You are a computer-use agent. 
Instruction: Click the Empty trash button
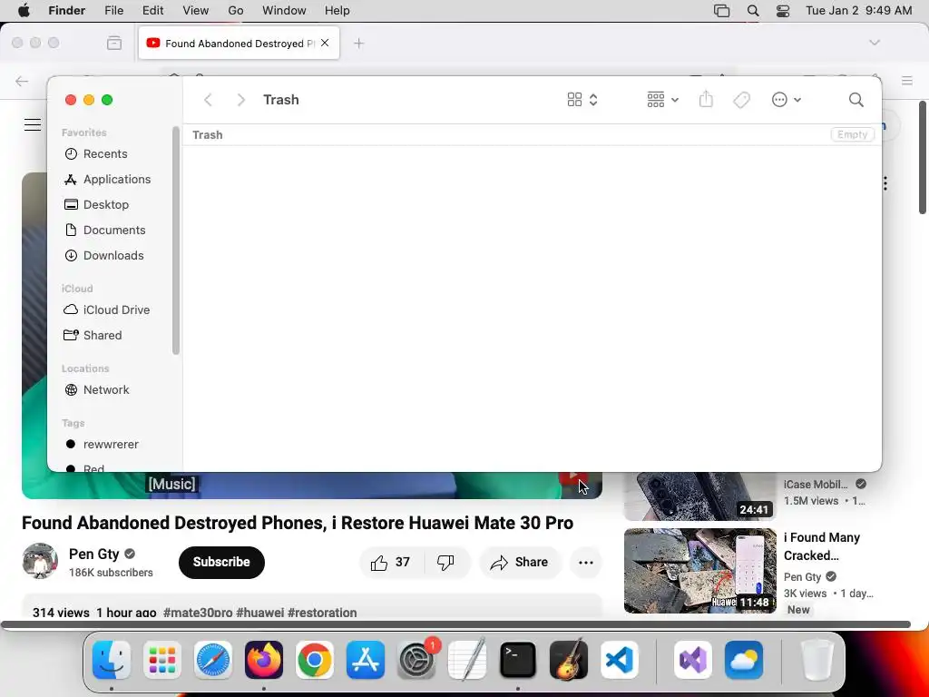(x=852, y=134)
